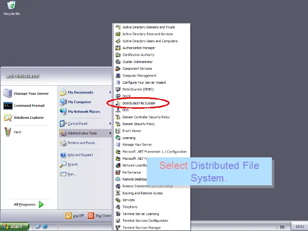Open My Computer from Start menu
The image size is (308, 231).
76,102
